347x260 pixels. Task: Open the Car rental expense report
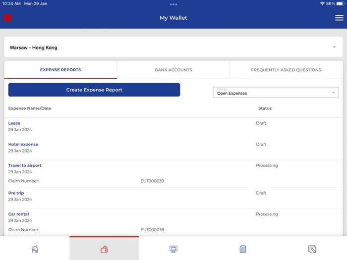point(19,214)
